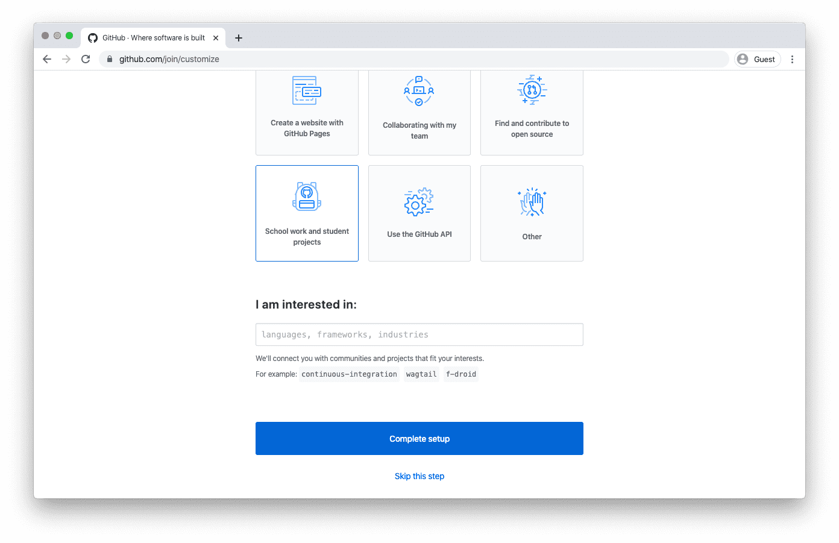The width and height of the screenshot is (839, 543).
Task: Click GitHub Pages website icon
Action: tap(307, 90)
